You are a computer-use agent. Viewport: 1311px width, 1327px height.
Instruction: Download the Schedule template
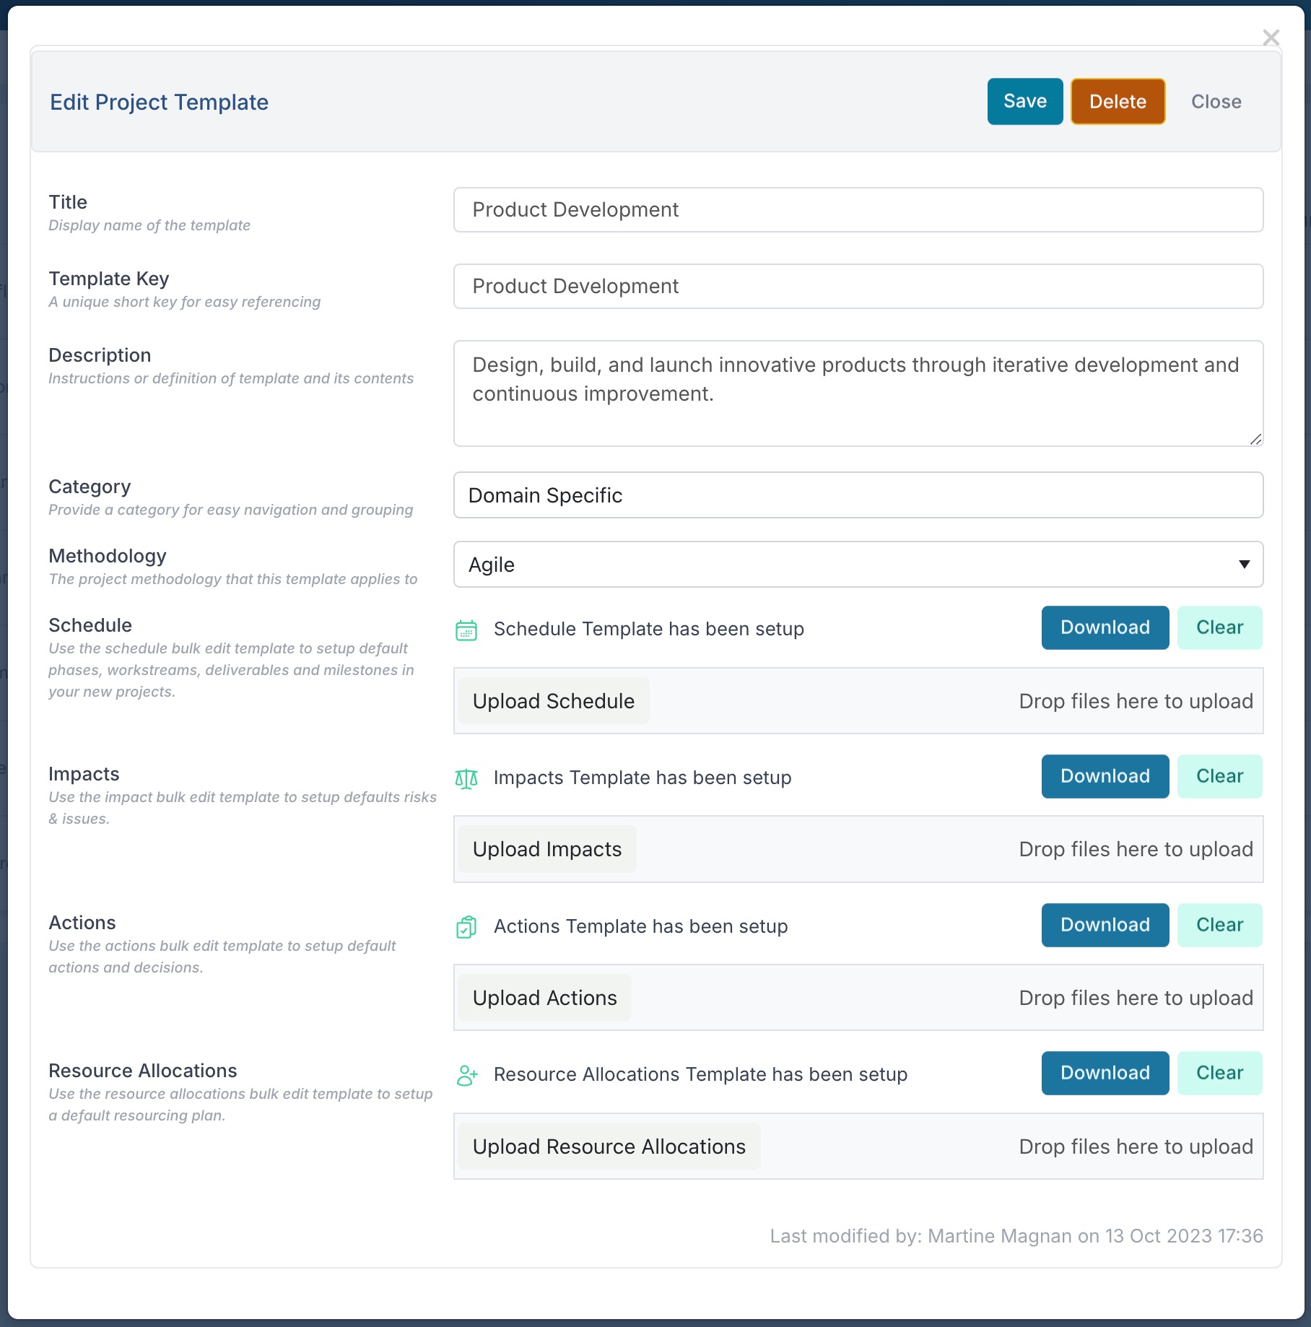1105,627
